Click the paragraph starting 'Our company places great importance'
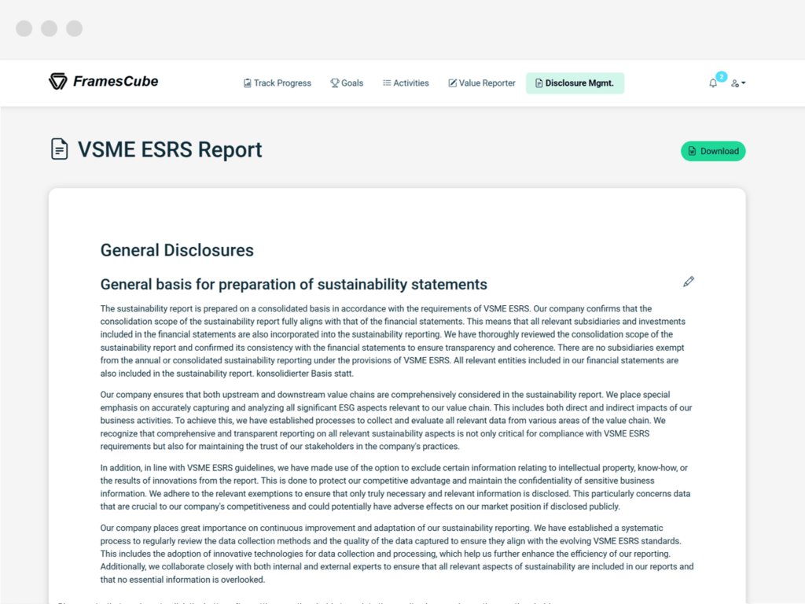This screenshot has width=805, height=604. [397, 554]
